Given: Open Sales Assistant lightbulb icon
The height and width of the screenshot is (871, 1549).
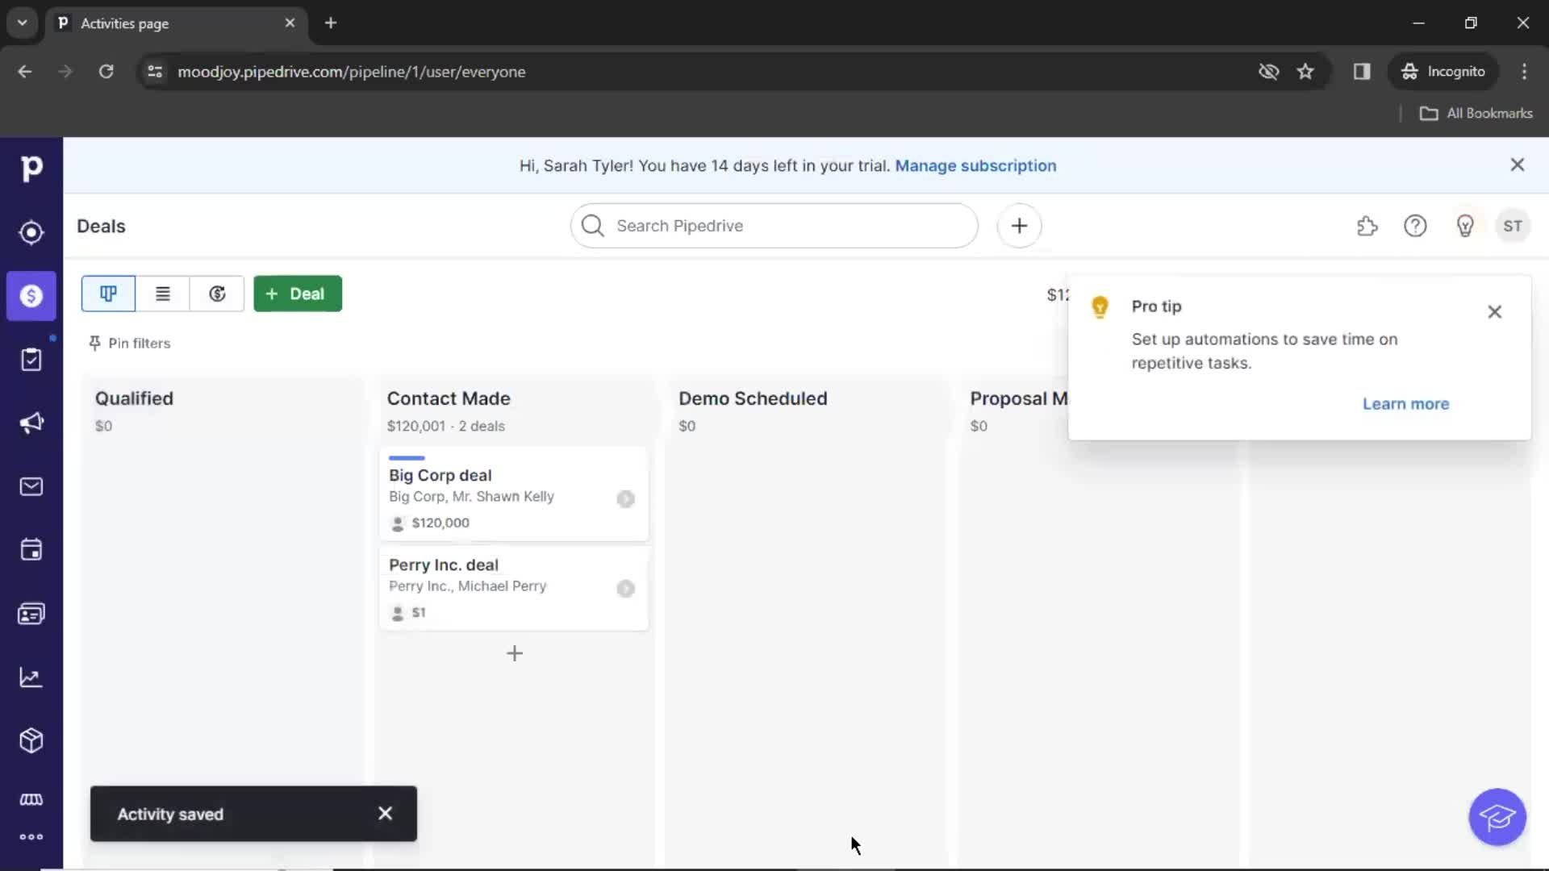Looking at the screenshot, I should [1465, 226].
